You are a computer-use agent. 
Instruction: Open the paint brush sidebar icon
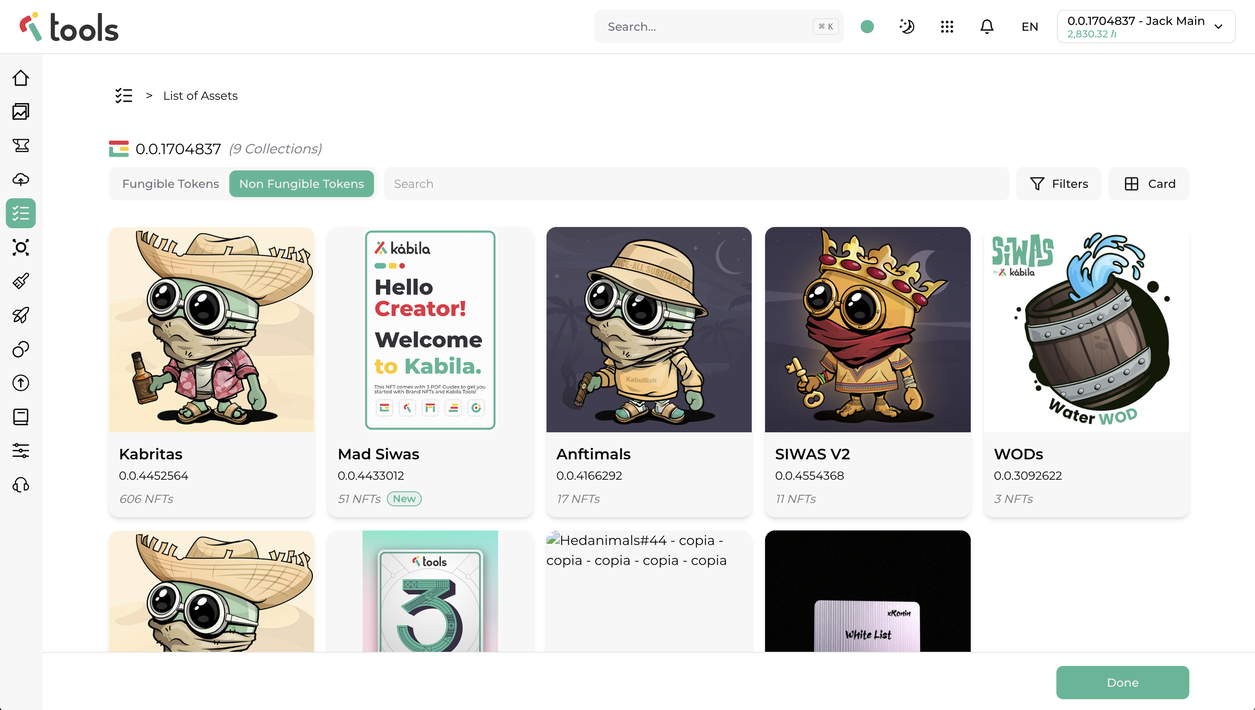(x=20, y=281)
